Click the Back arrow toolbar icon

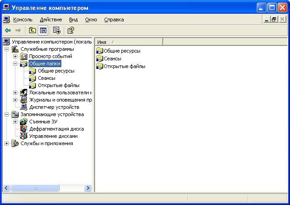tap(8, 30)
